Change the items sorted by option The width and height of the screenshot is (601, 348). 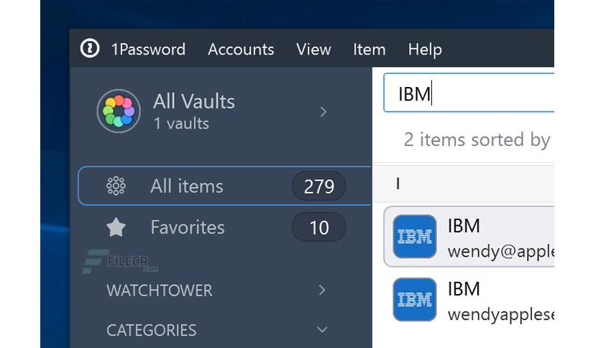coord(477,140)
